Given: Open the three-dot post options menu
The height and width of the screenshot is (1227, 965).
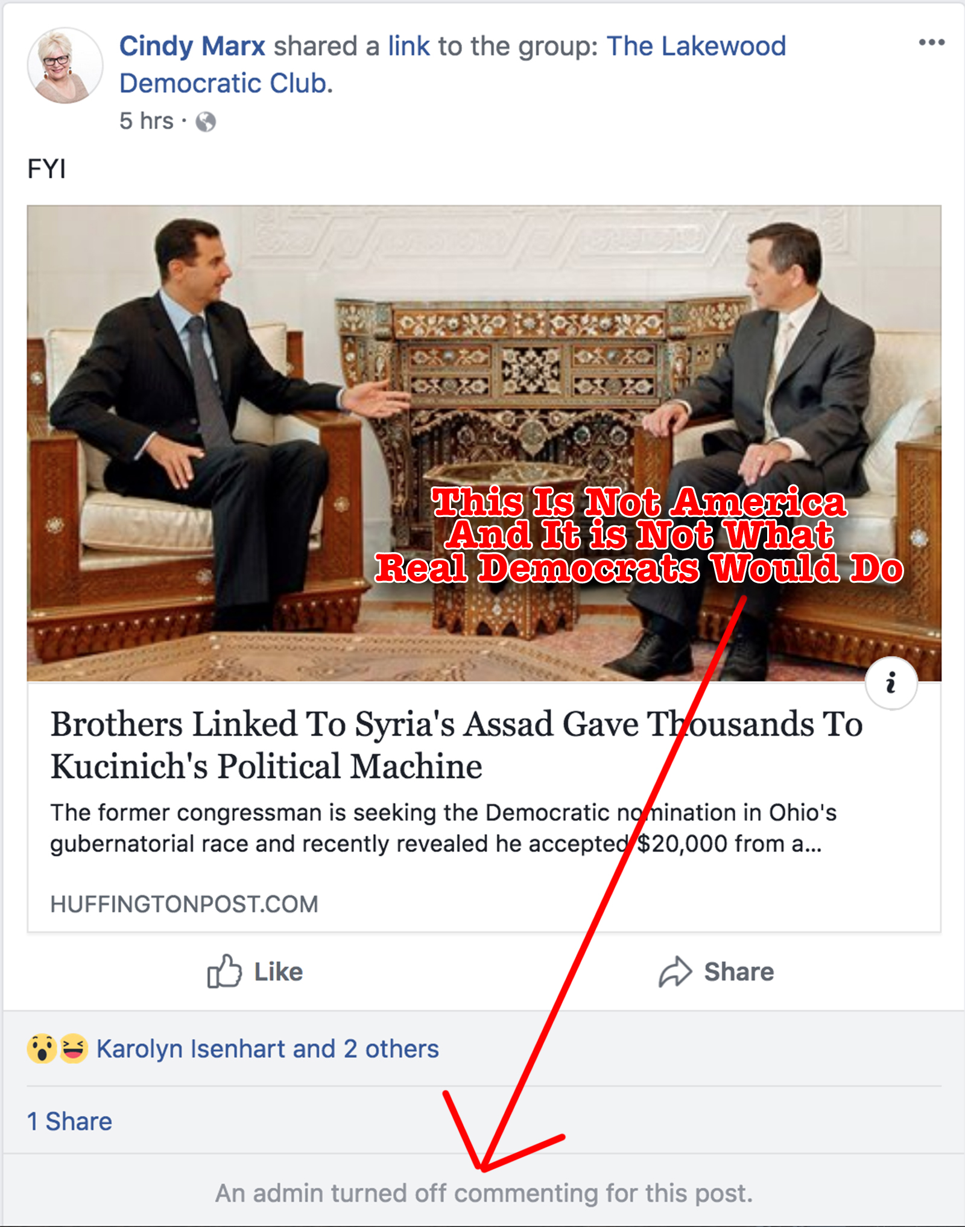Looking at the screenshot, I should tap(931, 42).
